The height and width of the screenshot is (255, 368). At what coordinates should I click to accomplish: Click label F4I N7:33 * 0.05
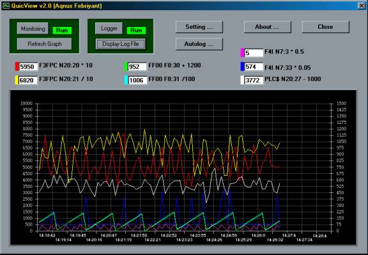287,68
